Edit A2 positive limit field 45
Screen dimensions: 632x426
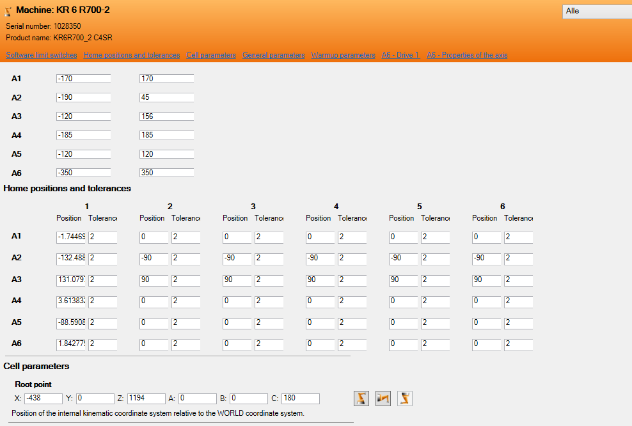[x=166, y=97]
